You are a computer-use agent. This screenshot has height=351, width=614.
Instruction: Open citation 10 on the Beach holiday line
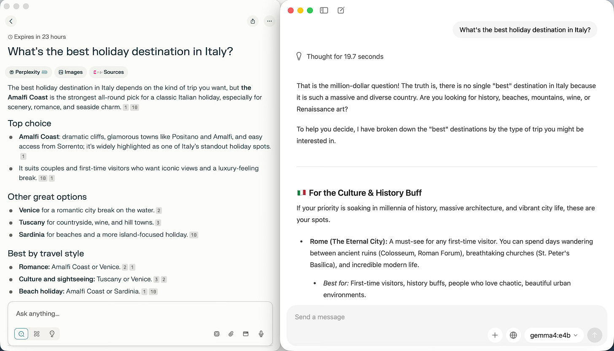(x=153, y=292)
